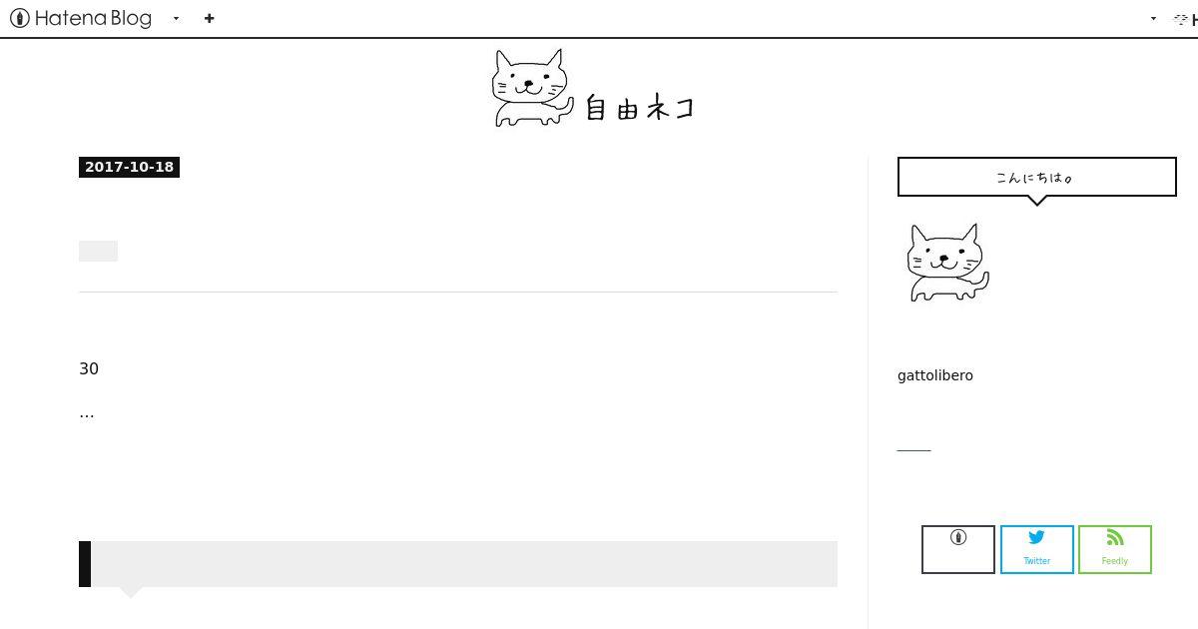Click the short underlined link below gattolibero
The height and width of the screenshot is (629, 1198).
click(x=913, y=449)
